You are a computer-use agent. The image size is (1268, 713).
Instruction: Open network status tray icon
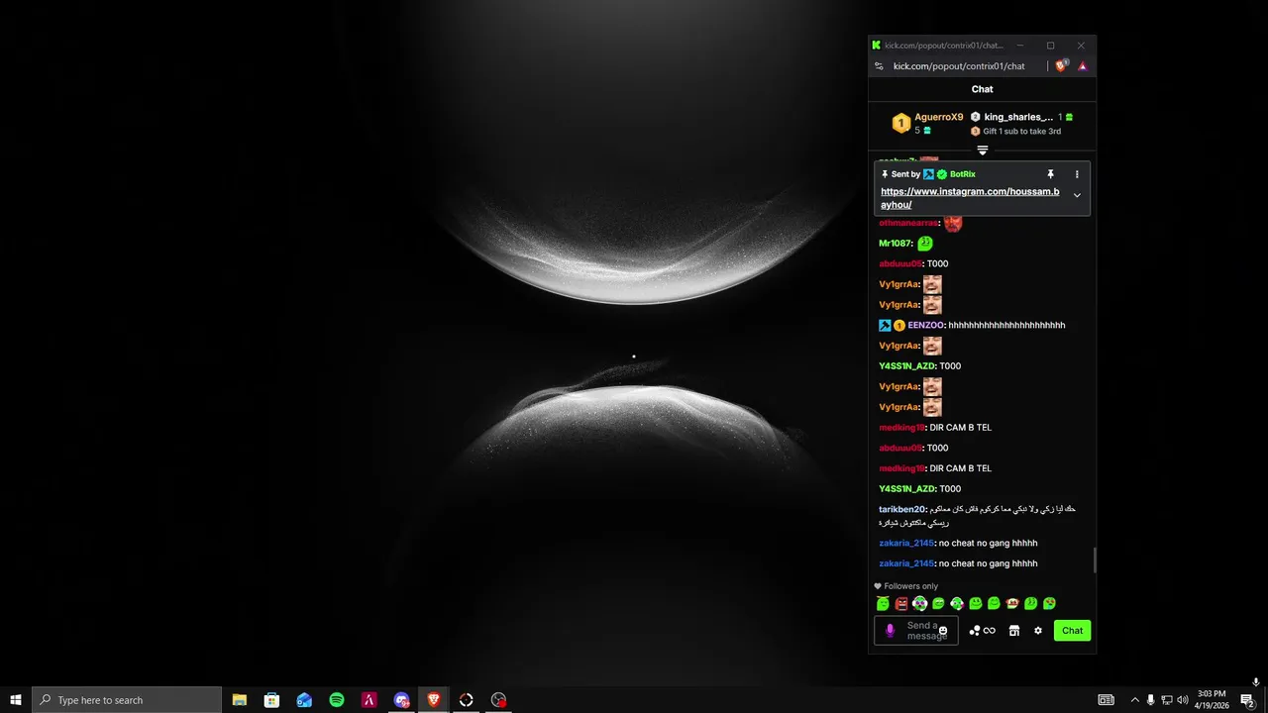pos(1166,700)
